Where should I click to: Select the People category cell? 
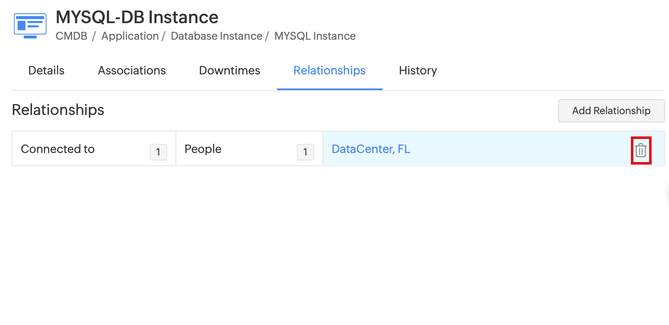tap(203, 149)
